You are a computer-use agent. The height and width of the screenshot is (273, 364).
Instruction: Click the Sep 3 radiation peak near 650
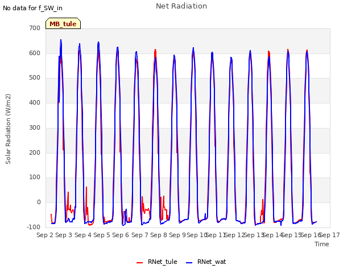[x=61, y=40]
